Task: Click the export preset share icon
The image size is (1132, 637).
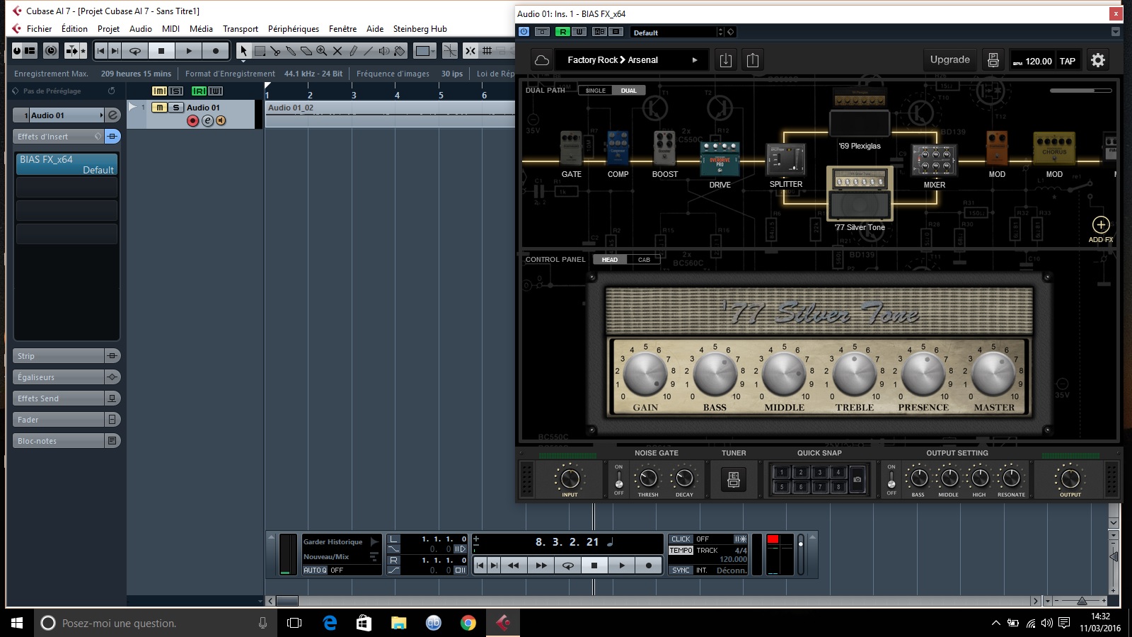Action: pyautogui.click(x=753, y=60)
